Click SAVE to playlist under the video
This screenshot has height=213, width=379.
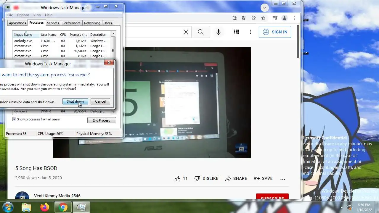pos(263,179)
